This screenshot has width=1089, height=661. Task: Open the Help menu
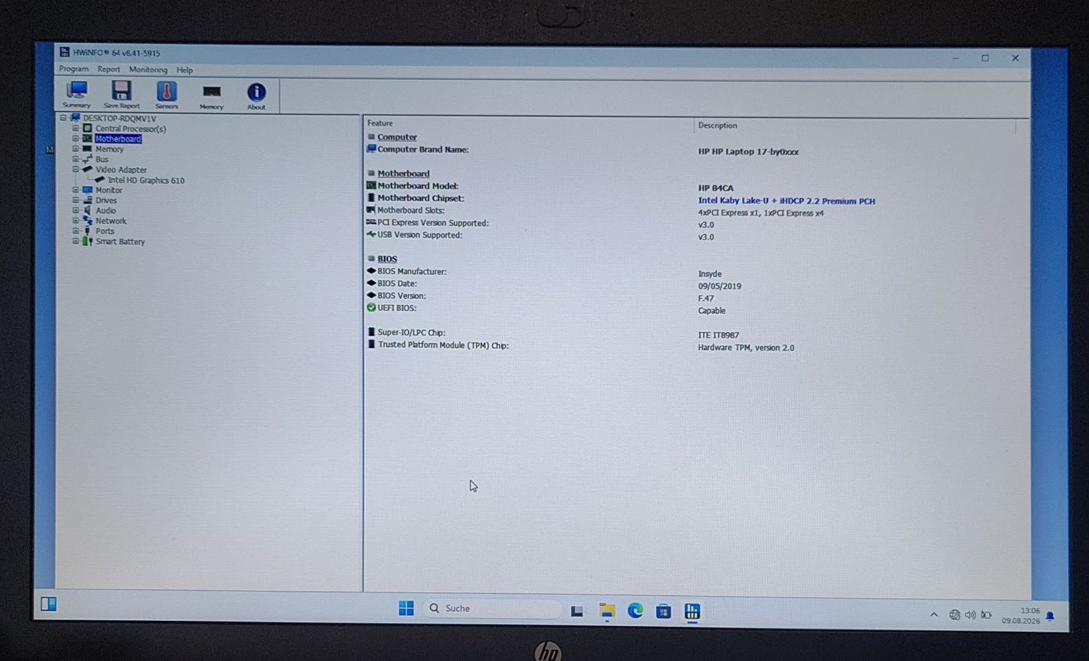pos(184,70)
